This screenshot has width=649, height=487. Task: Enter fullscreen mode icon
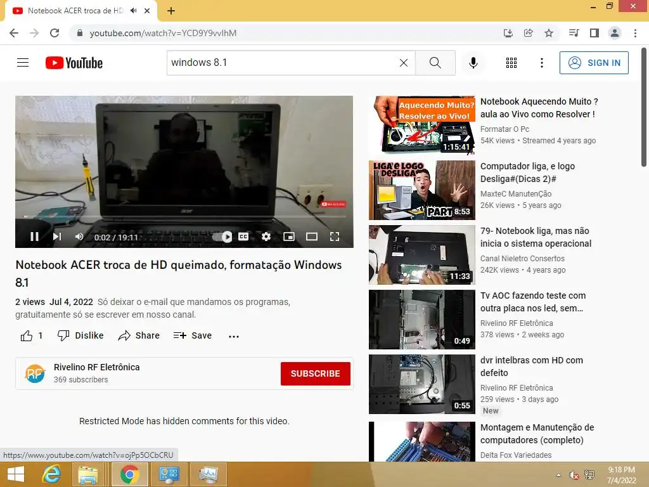click(x=335, y=237)
